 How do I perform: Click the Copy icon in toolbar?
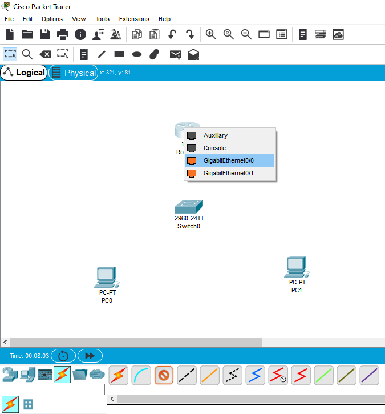[136, 34]
